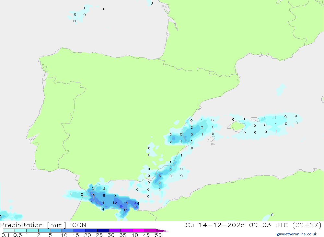324x237 pixels.
Task: Click the 9 precipitation value on the map
Action: (x=104, y=202)
